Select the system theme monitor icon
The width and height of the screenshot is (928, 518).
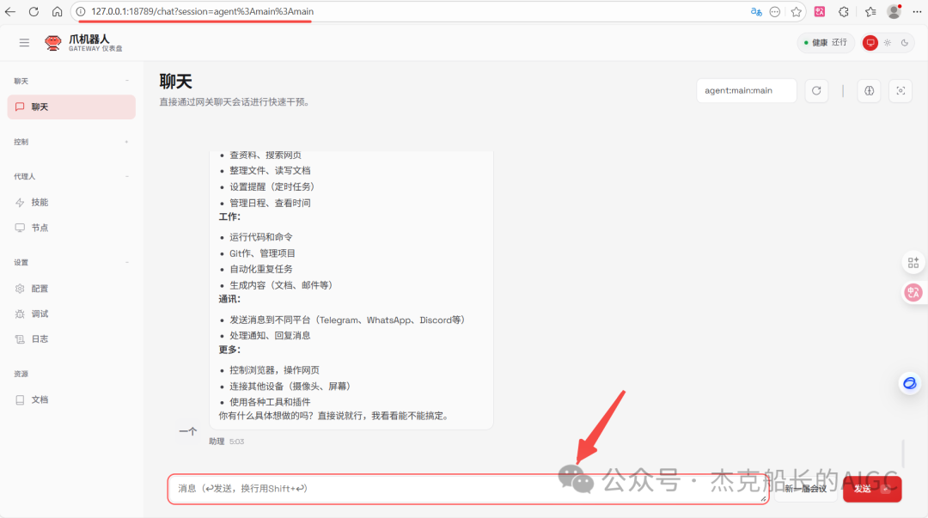click(x=870, y=43)
